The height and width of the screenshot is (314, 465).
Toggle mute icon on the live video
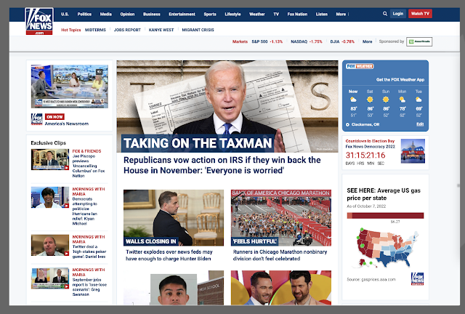click(99, 72)
